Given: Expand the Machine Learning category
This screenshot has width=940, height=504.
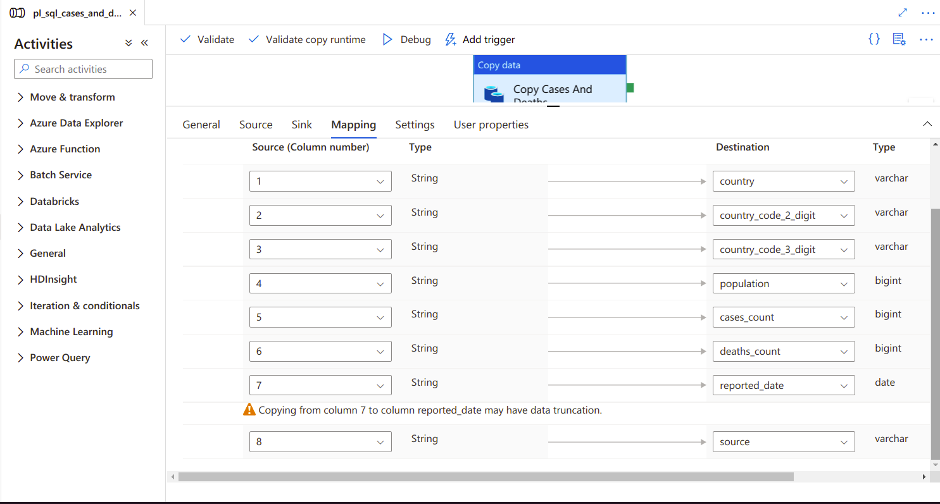Looking at the screenshot, I should point(65,331).
